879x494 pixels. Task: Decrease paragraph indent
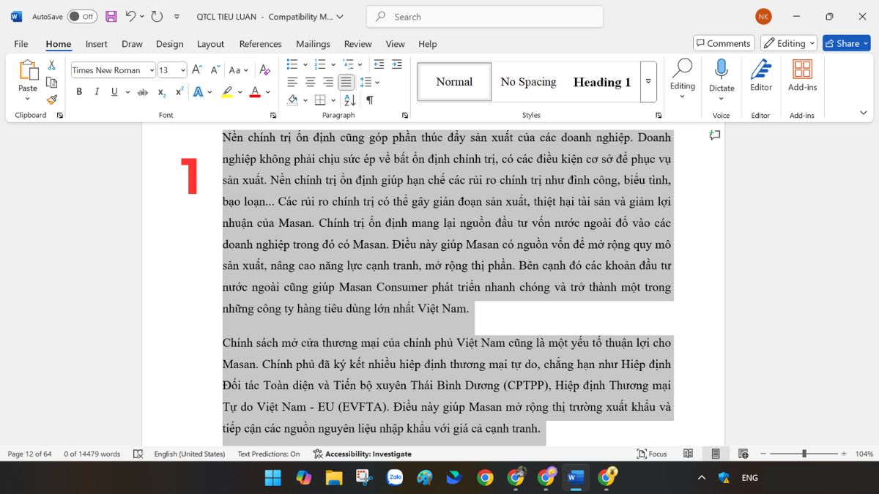point(379,64)
